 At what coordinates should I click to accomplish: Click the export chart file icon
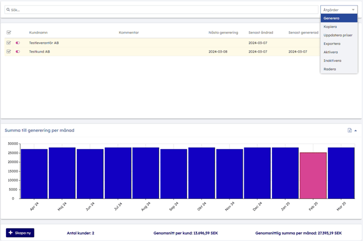349,130
